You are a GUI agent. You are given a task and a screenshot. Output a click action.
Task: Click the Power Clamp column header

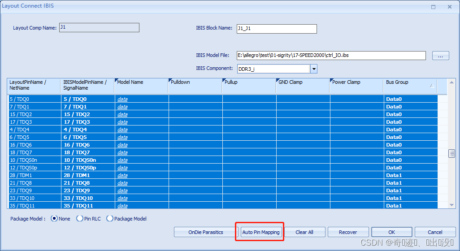[x=356, y=85]
